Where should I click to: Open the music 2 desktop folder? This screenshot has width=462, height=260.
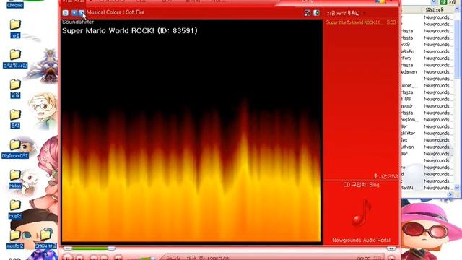click(15, 239)
